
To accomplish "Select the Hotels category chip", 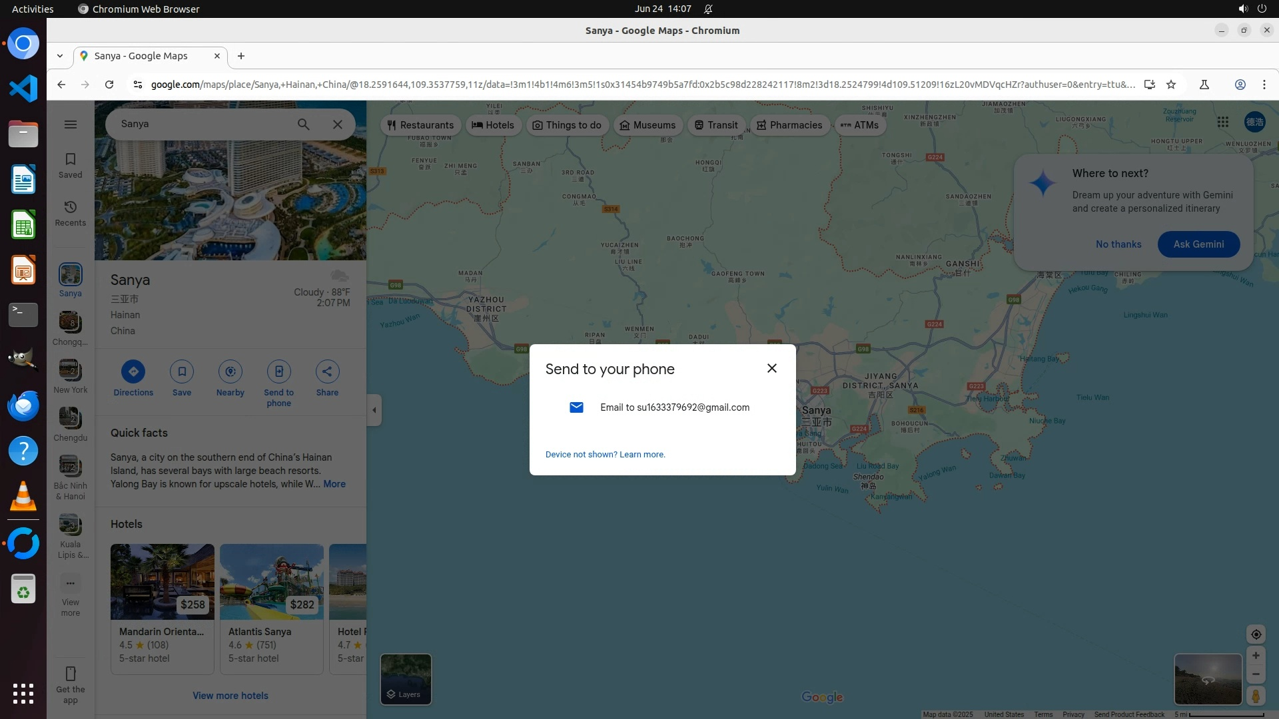I will [493, 125].
